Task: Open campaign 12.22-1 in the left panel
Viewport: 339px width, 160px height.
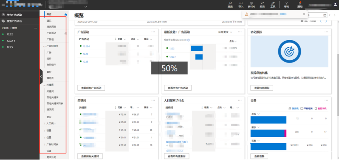Action: (x=11, y=41)
